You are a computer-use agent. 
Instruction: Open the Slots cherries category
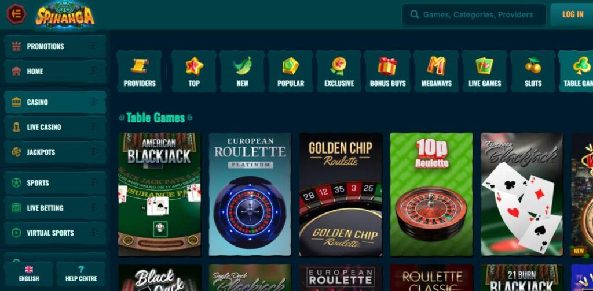click(x=533, y=72)
